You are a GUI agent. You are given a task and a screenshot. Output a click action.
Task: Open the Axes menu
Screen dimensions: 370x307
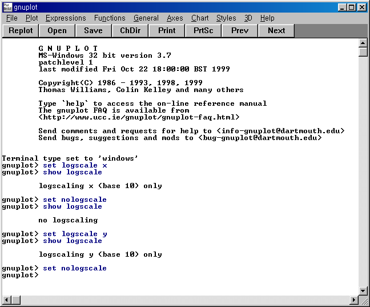175,18
